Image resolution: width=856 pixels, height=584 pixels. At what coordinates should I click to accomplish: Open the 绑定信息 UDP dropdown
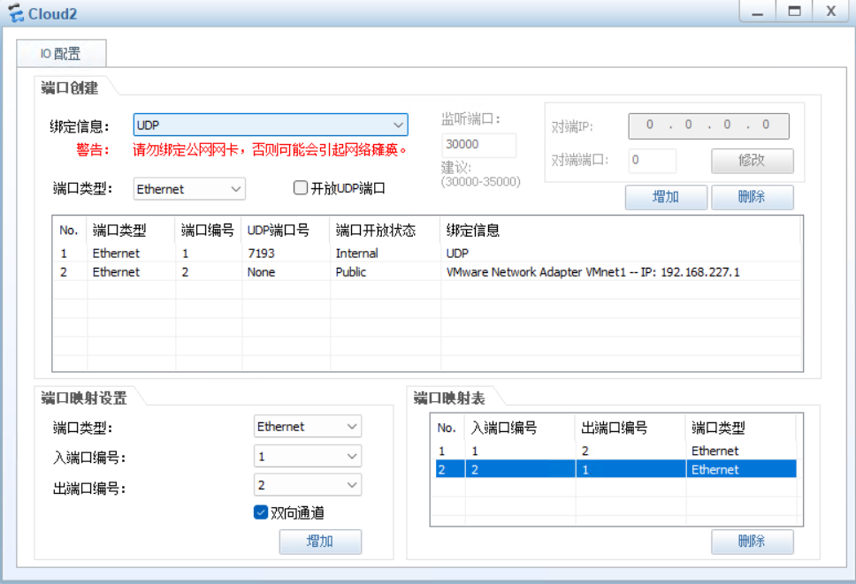point(270,125)
